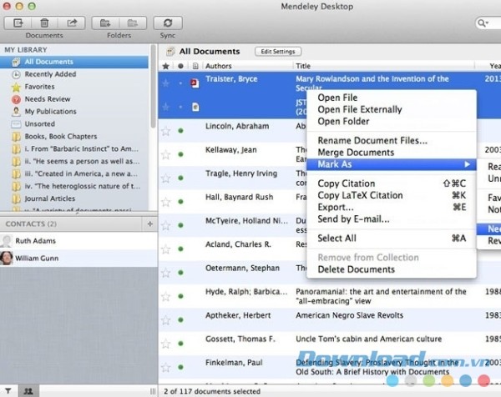Click the Edit Settings button
The height and width of the screenshot is (397, 501).
click(x=277, y=52)
